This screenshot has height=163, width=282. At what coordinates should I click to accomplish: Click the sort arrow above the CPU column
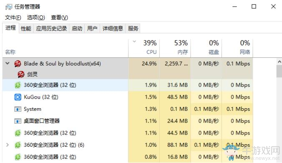tap(134, 42)
